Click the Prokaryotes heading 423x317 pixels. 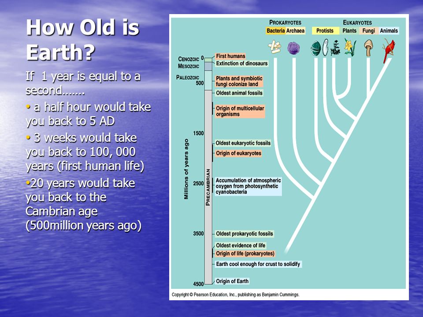click(285, 22)
